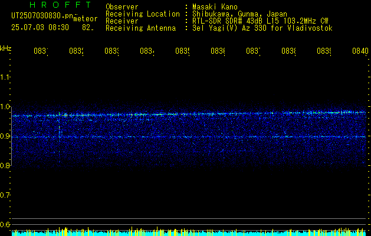Screen dimensions: 371x236
Task: Click the 0838 time axis marker
Action: pyautogui.click(x=288, y=51)
